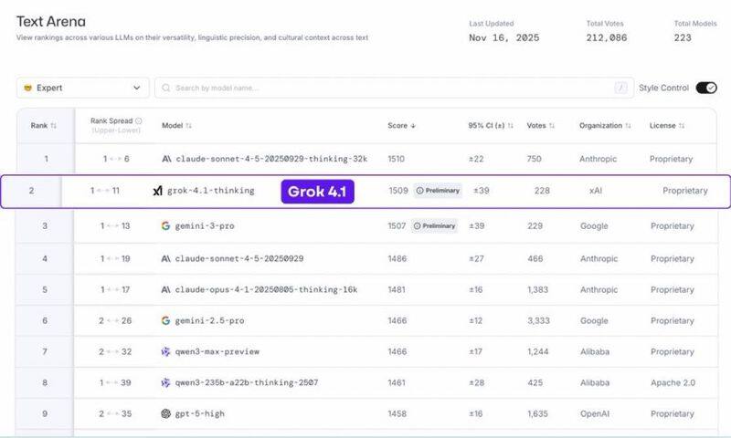The height and width of the screenshot is (438, 731).
Task: Click the purple Grok 4.1 label
Action: 315,191
